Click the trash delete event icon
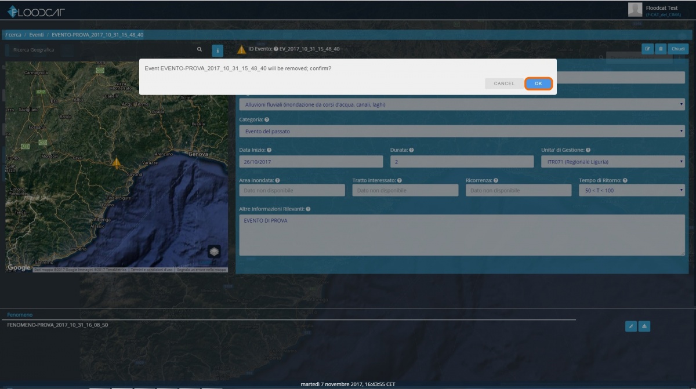This screenshot has height=389, width=696. (x=661, y=49)
